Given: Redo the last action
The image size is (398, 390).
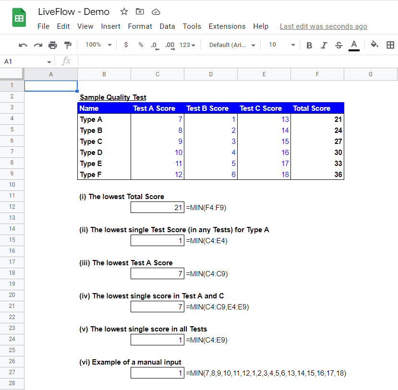Looking at the screenshot, I should click(38, 44).
